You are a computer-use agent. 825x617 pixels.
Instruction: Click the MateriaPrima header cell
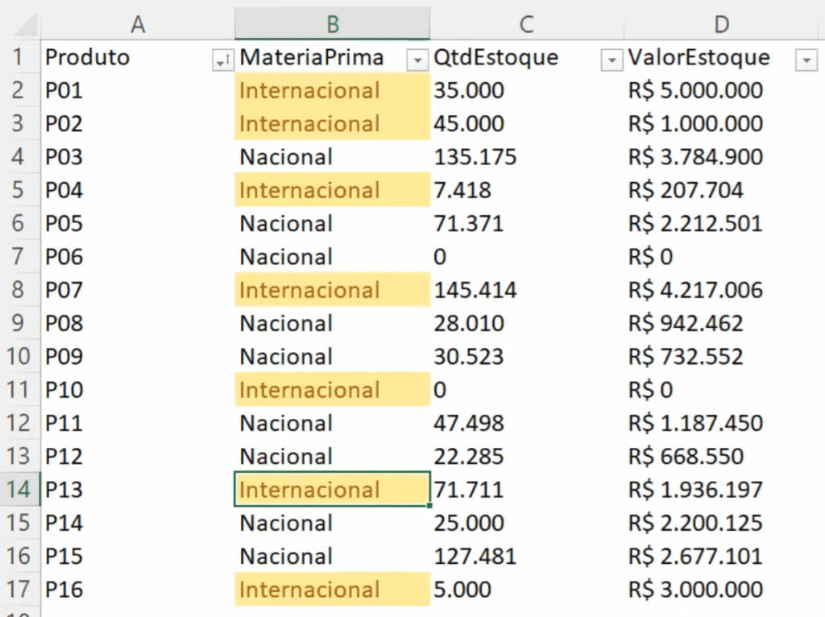point(333,57)
